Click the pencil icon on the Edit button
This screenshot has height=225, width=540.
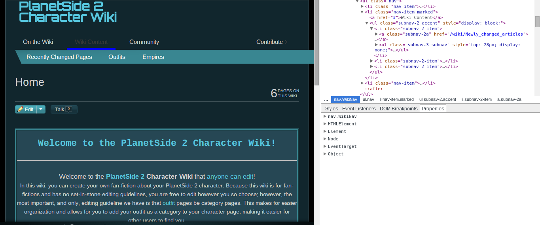[21, 109]
